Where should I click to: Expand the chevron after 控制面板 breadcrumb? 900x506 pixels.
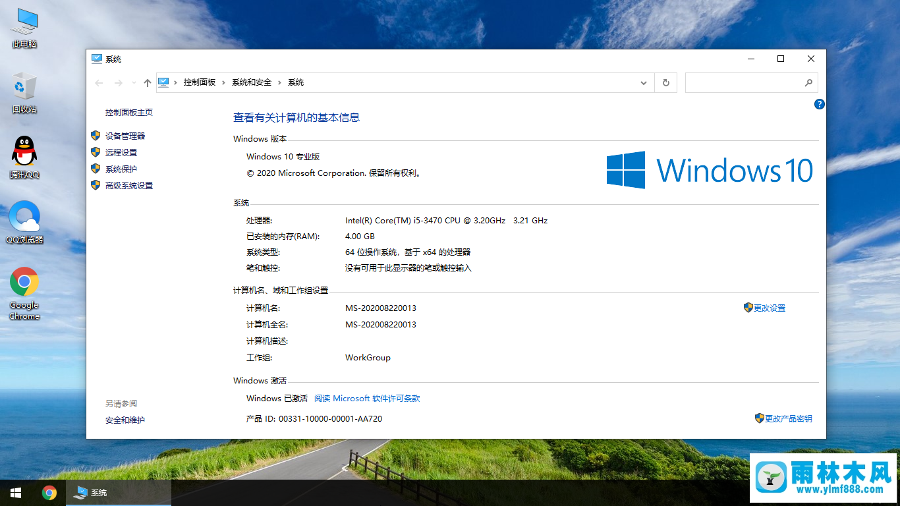(224, 82)
